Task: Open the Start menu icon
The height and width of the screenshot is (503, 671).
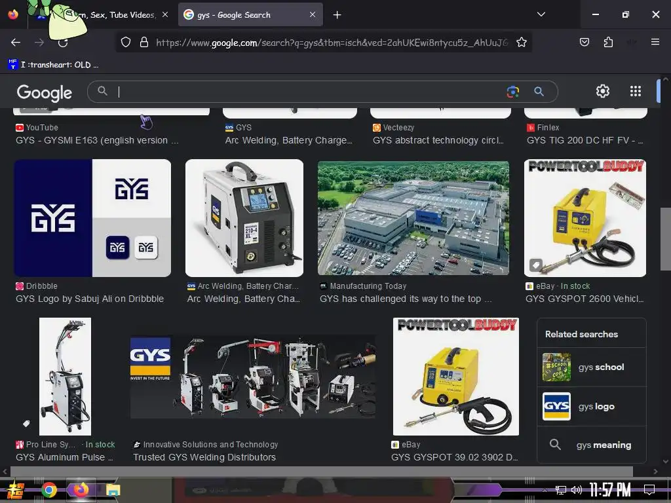Action: coord(16,491)
